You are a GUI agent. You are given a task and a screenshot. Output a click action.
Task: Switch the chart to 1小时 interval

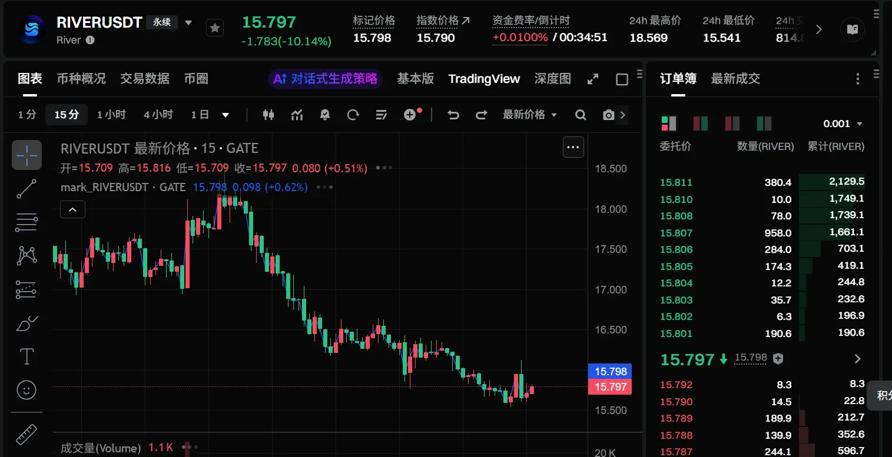pyautogui.click(x=111, y=115)
